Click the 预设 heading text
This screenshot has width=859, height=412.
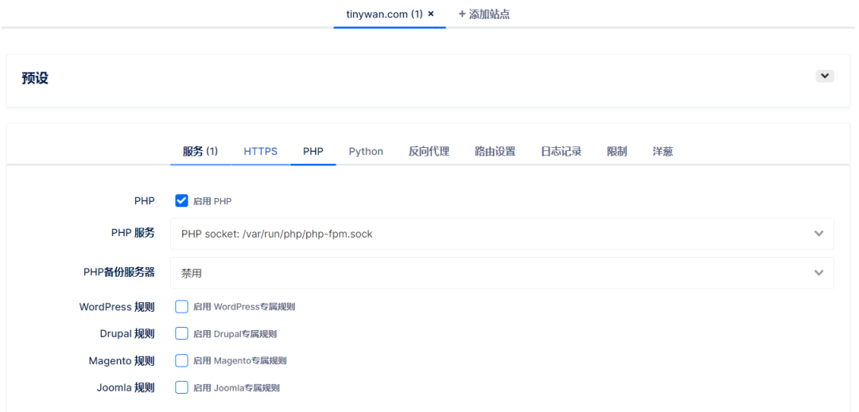[35, 79]
